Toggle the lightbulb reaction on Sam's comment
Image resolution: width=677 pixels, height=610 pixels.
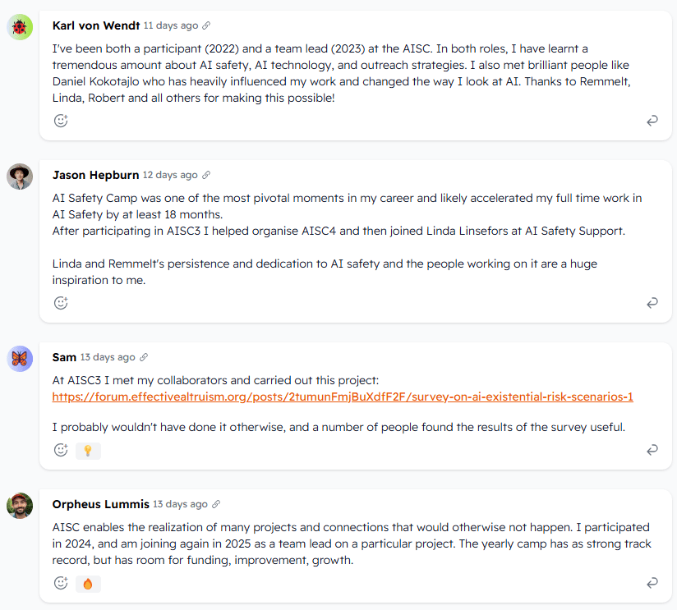point(88,450)
